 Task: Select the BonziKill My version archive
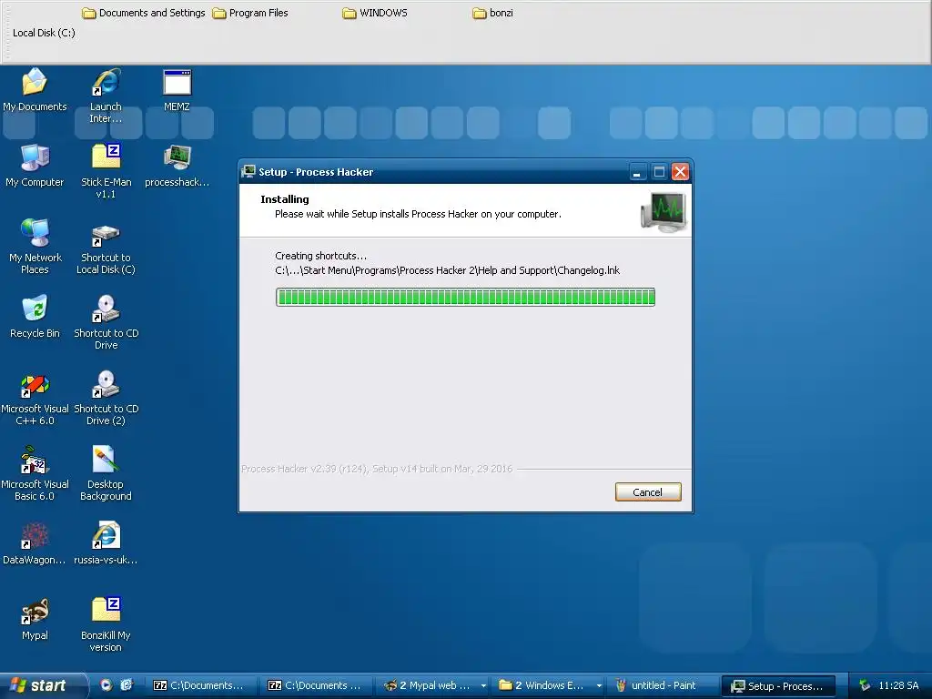point(106,624)
